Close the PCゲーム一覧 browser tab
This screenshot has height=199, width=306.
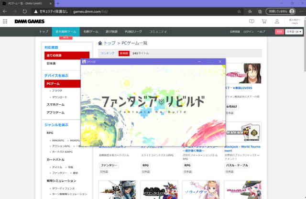51,3
